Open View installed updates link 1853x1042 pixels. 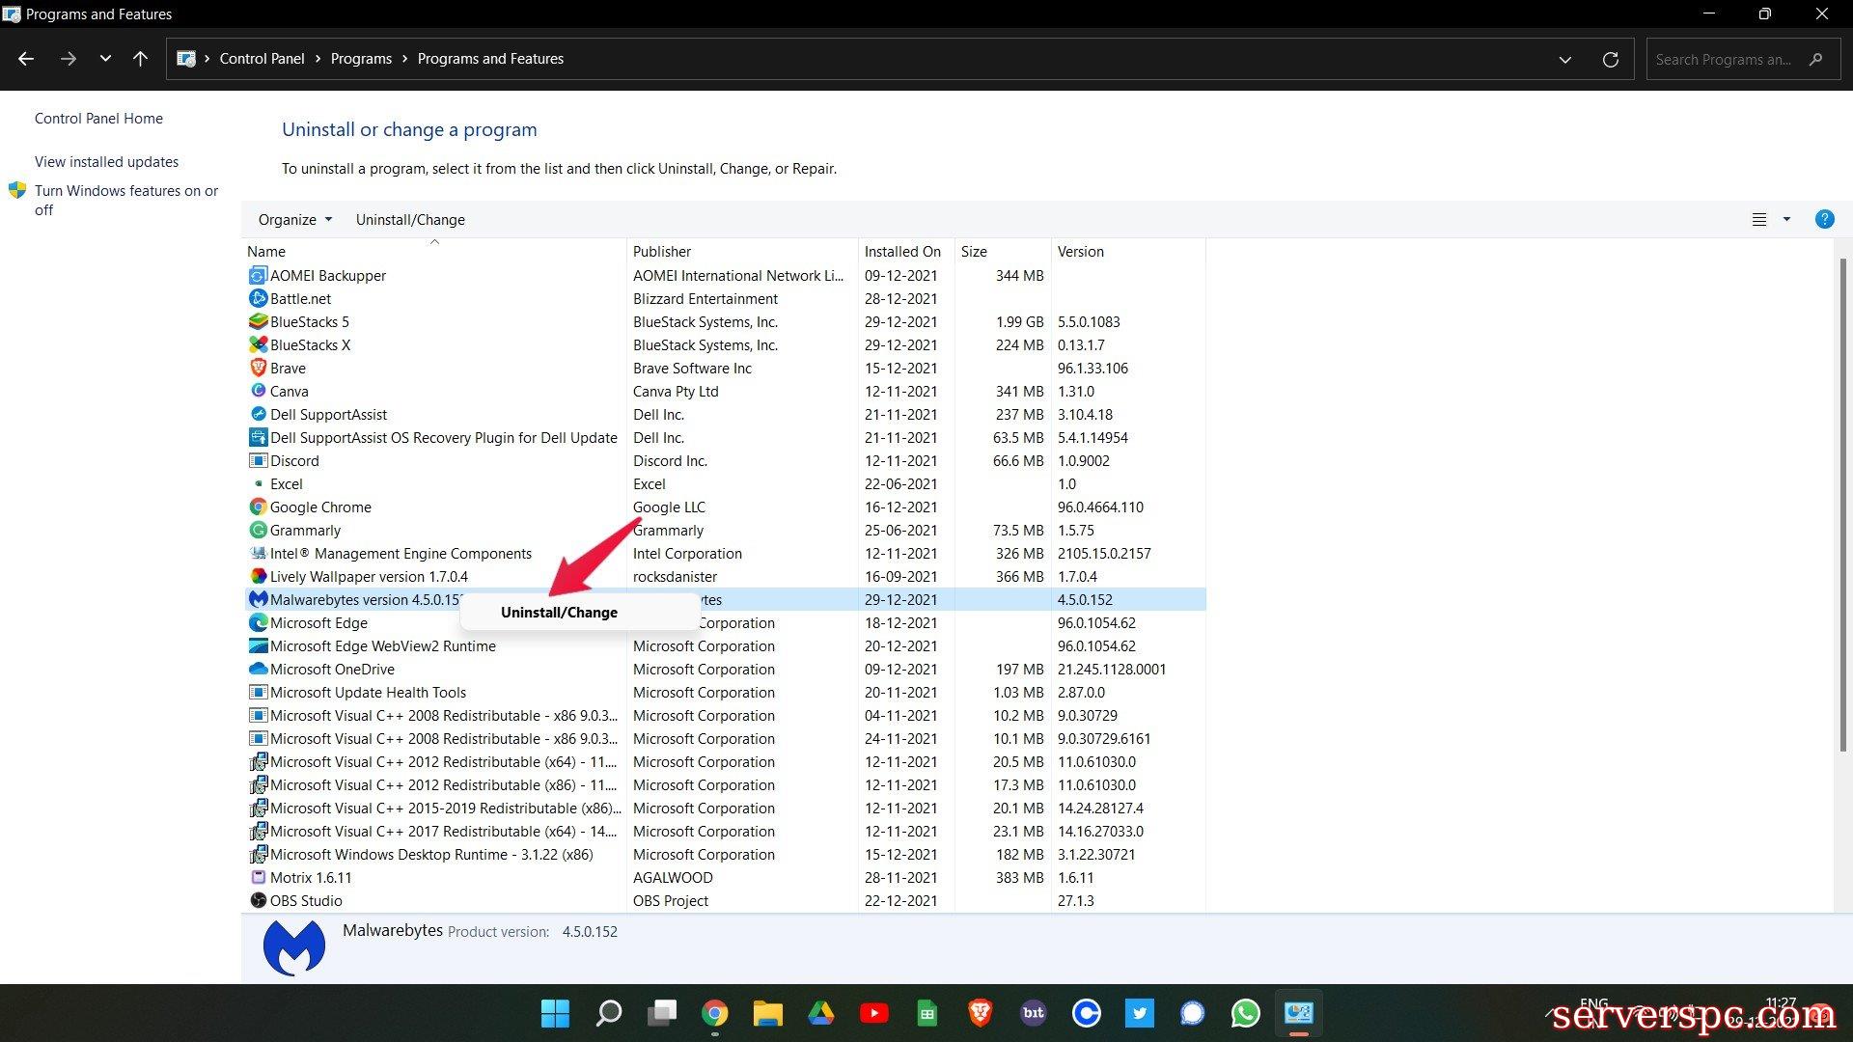tap(106, 161)
